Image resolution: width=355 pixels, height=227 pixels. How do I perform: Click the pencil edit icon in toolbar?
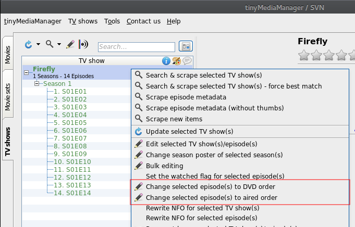tap(70, 44)
